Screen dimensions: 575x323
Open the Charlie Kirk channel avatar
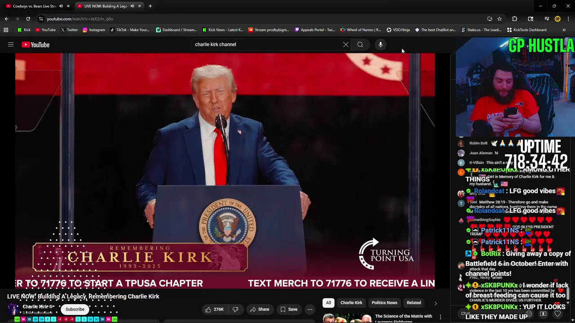tap(13, 309)
